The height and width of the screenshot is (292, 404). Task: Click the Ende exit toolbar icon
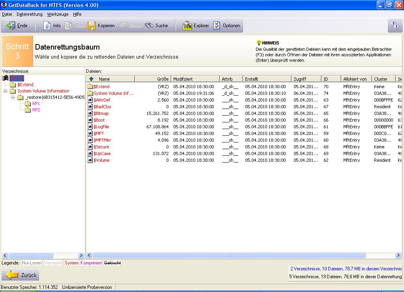click(11, 26)
